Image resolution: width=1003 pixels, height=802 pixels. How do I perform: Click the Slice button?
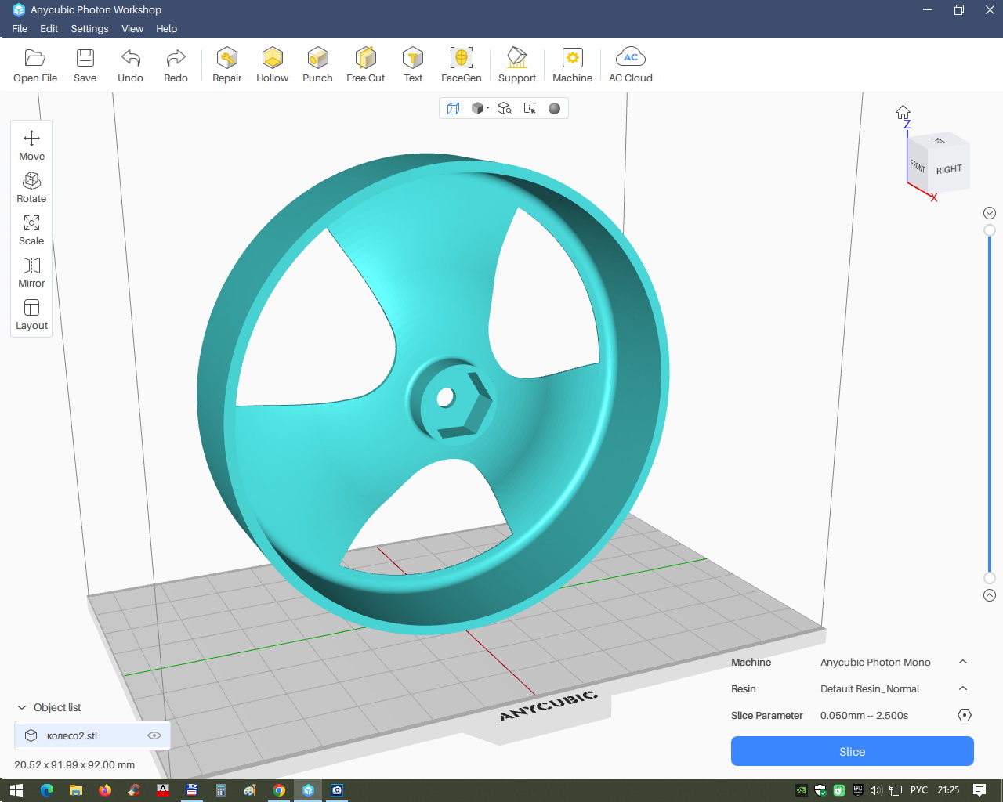pos(852,752)
